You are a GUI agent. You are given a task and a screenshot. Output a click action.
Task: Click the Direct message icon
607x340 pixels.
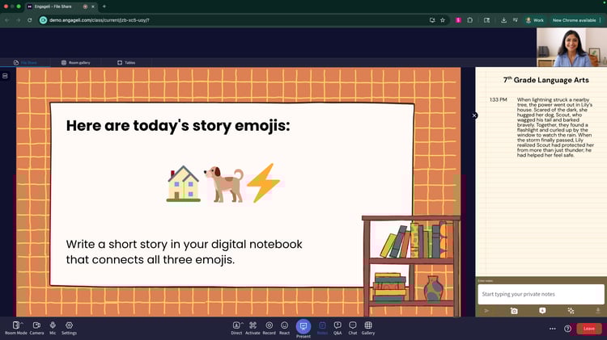[x=236, y=325]
